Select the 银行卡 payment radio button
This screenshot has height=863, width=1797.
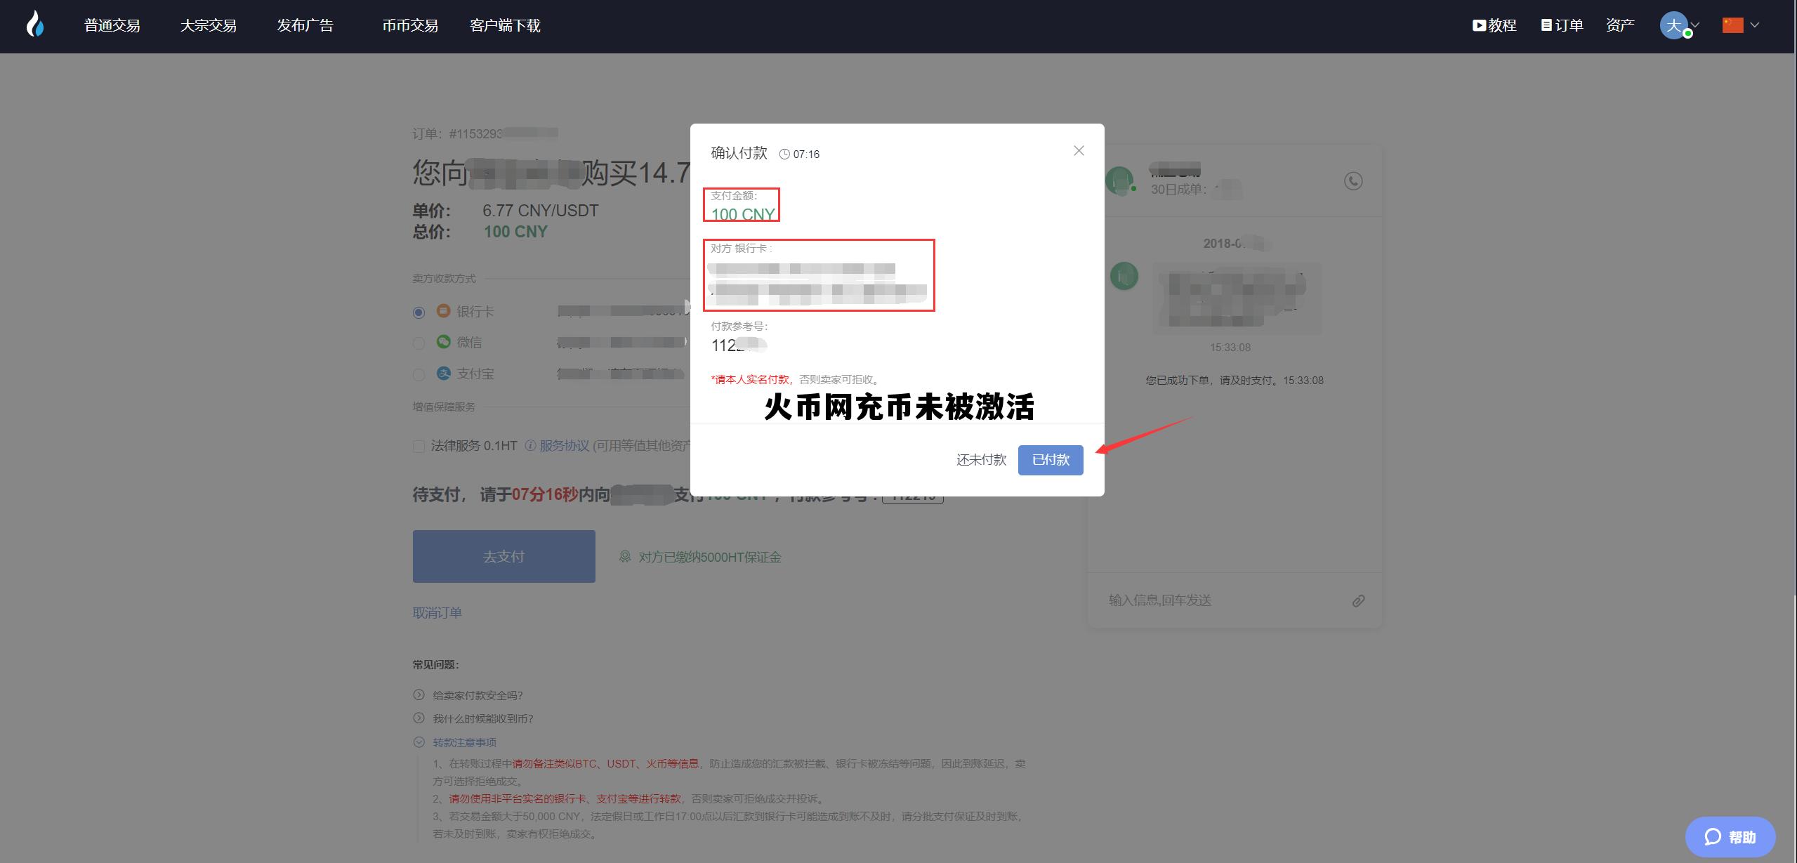[x=419, y=312]
